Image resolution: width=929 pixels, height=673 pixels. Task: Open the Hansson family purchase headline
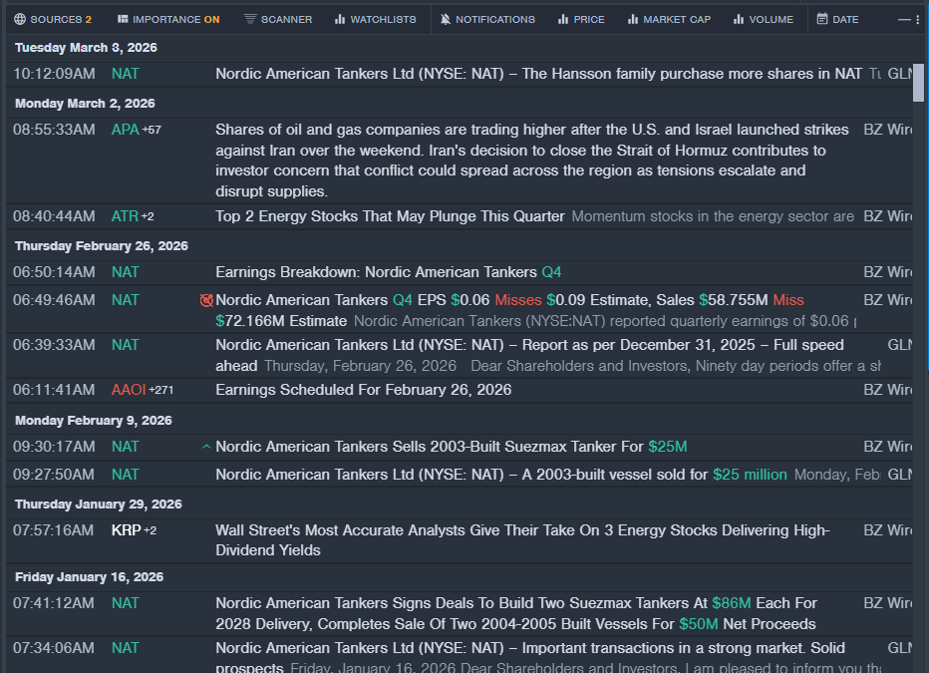[538, 74]
